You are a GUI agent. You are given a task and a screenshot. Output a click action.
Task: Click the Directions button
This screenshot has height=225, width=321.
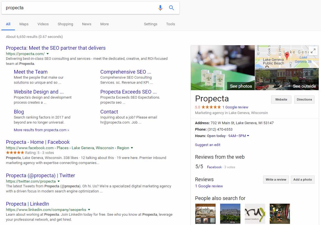click(x=304, y=99)
